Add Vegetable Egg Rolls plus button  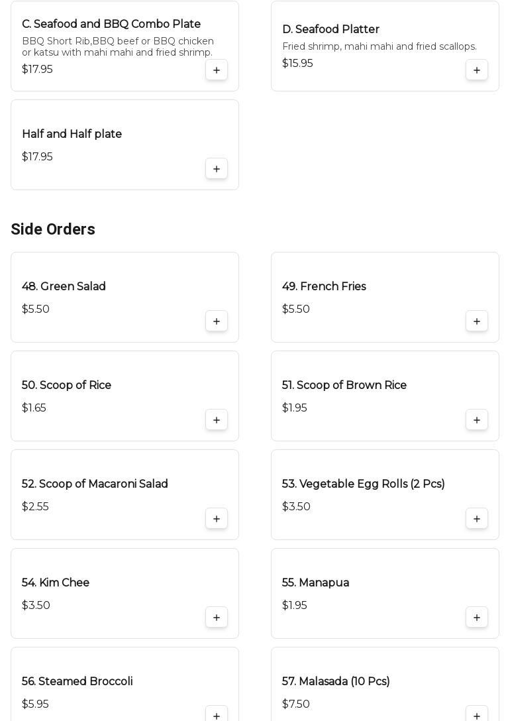tap(477, 519)
